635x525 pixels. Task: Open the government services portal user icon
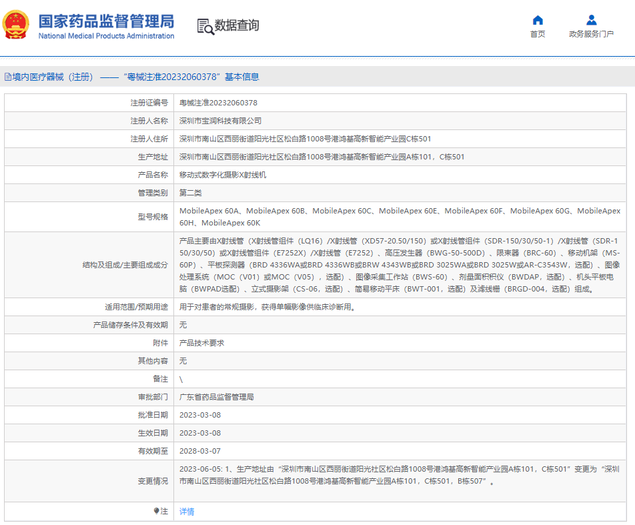(591, 20)
